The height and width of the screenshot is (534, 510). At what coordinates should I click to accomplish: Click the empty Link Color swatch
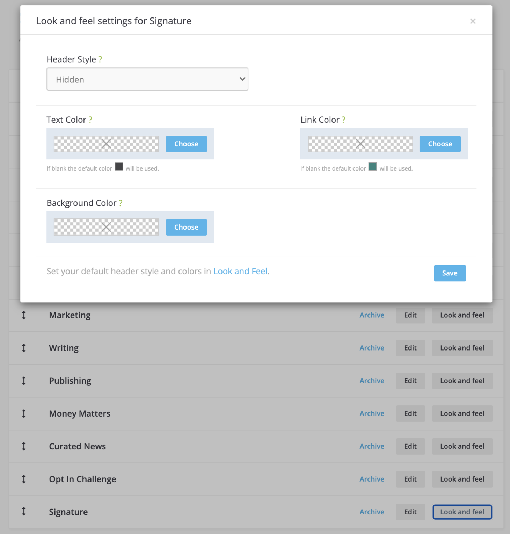[360, 144]
